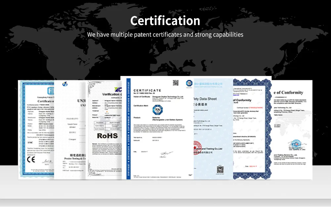Click the multiple patent certificates subtitle text

tap(165, 35)
